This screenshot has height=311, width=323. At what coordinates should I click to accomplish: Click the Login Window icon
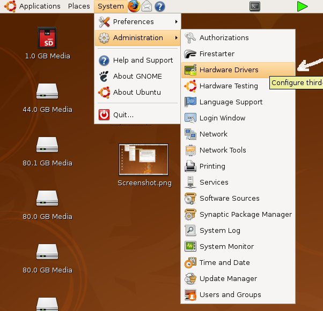coord(190,118)
